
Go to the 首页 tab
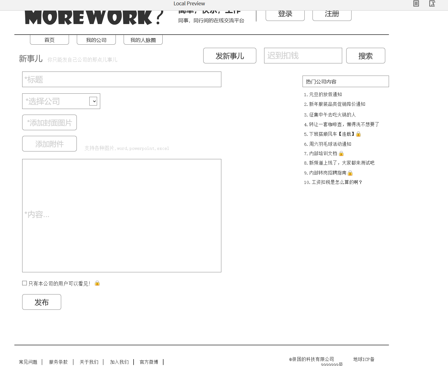click(x=49, y=40)
